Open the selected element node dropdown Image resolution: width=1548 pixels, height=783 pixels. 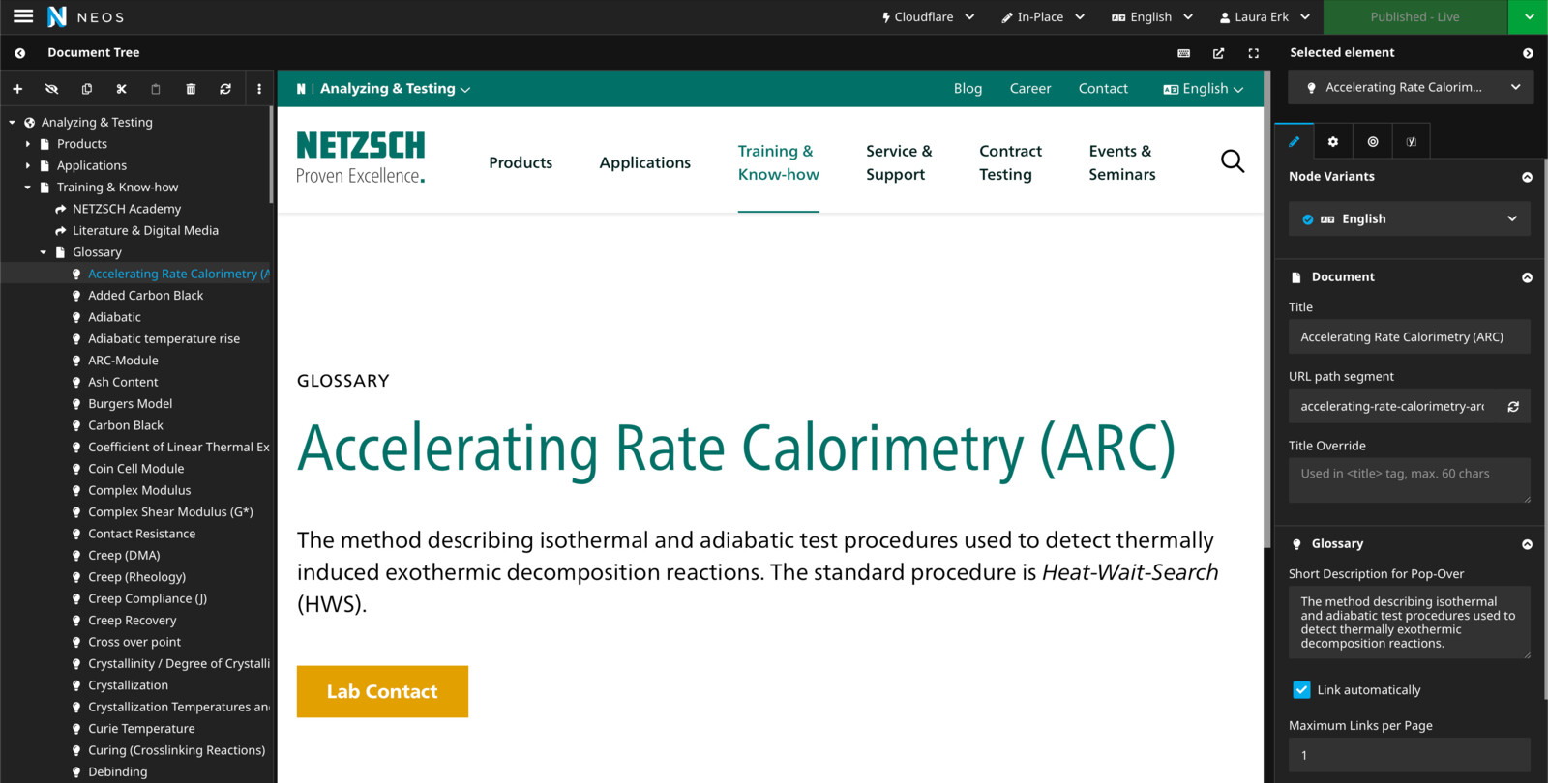click(1411, 87)
